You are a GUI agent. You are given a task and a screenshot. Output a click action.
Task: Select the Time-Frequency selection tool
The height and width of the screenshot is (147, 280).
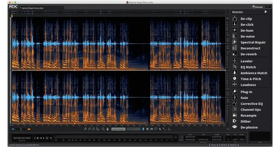coord(147,129)
